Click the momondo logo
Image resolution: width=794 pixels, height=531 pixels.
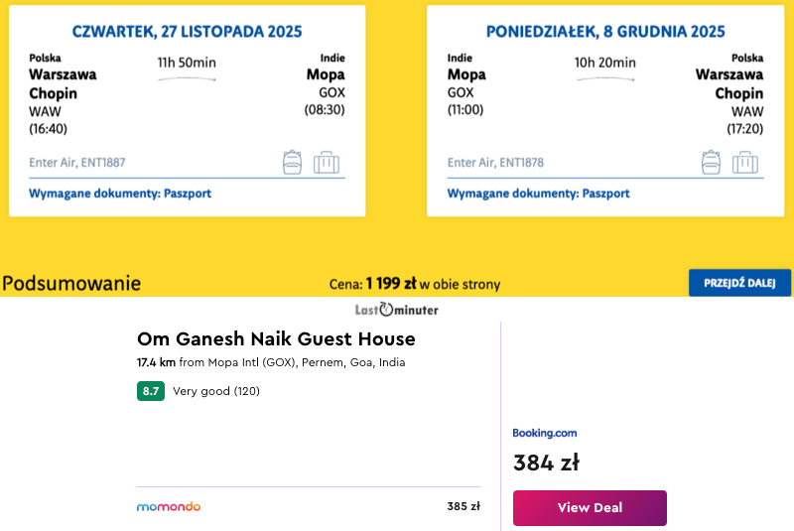coord(169,506)
